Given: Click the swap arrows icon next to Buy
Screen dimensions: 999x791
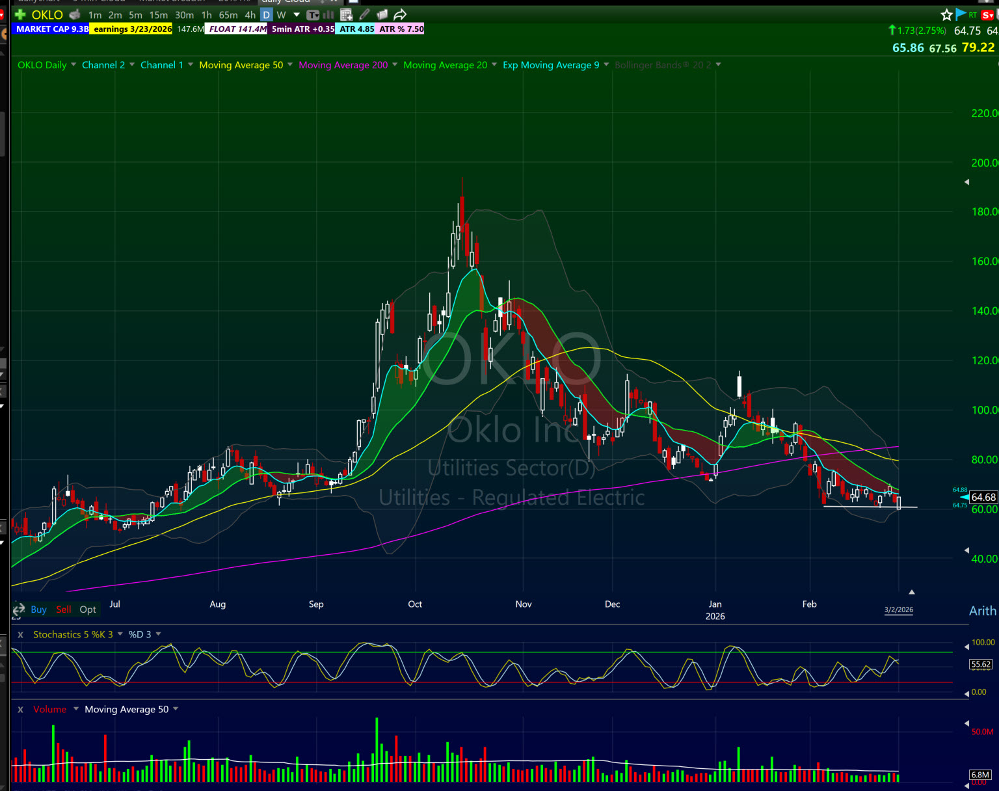Looking at the screenshot, I should tap(18, 610).
